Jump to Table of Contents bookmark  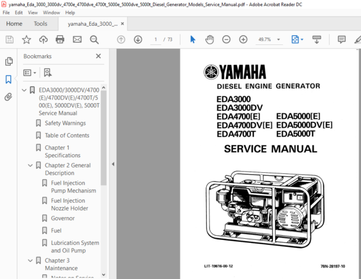(x=67, y=136)
